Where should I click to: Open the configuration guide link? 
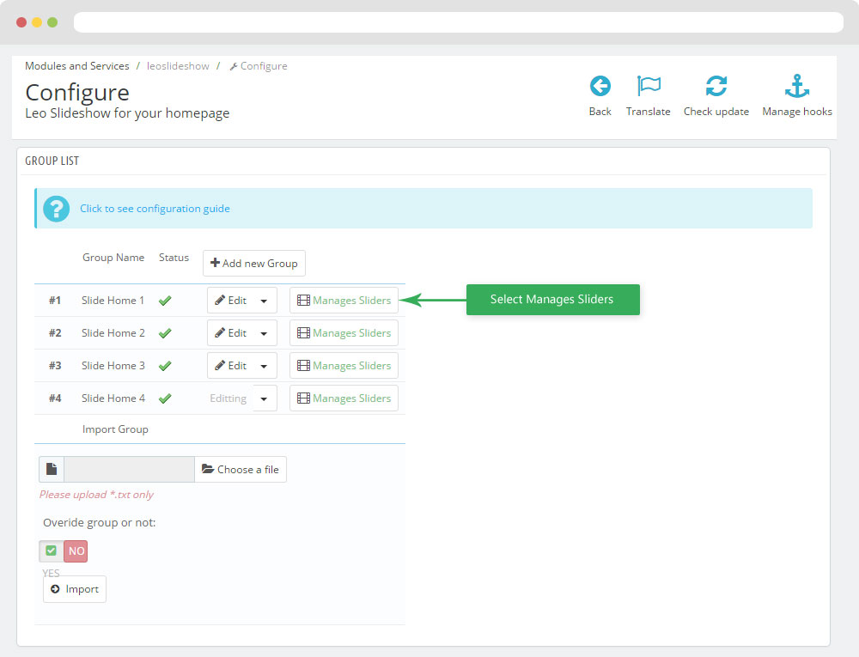click(x=155, y=209)
